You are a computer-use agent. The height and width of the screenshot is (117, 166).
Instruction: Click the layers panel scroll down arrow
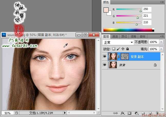(162, 109)
